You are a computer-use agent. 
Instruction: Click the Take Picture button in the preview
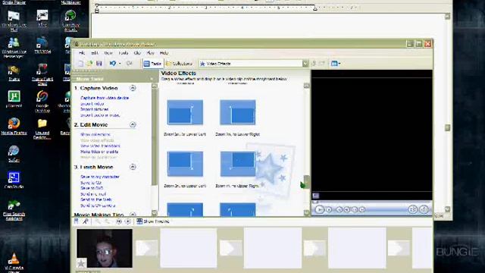424,209
